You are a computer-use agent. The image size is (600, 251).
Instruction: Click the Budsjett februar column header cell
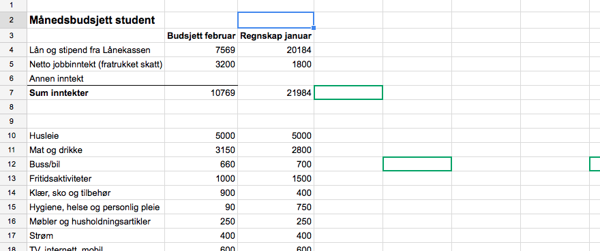(201, 35)
